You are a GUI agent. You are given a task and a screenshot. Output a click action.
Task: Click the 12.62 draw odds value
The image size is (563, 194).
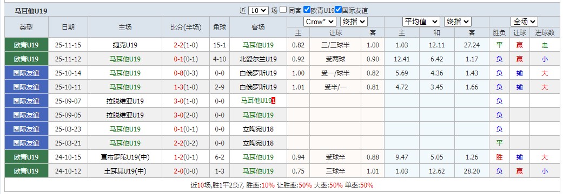[x=436, y=171]
